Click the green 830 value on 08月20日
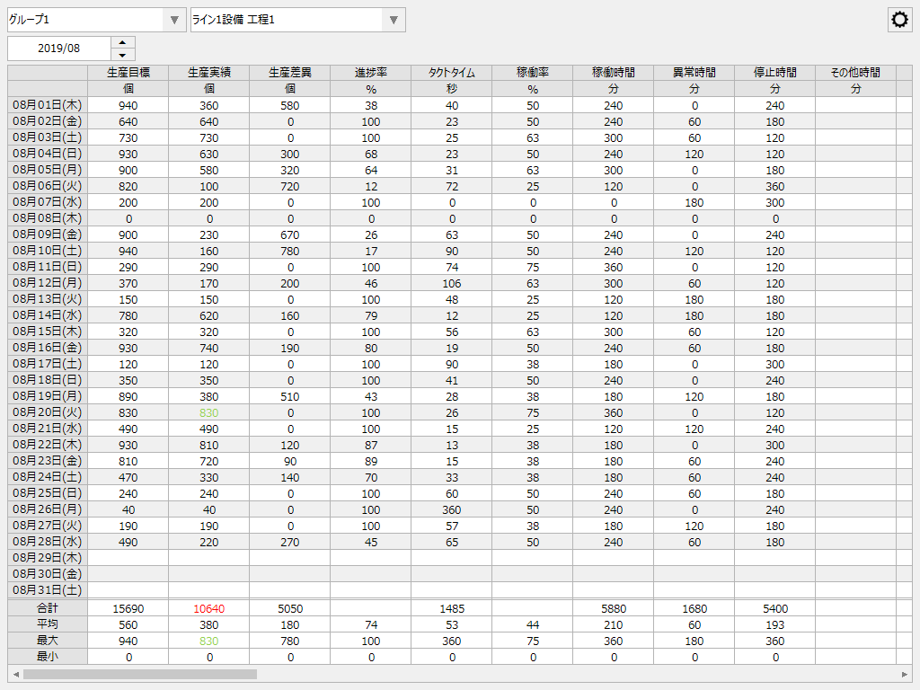Screen dimensions: 920x690 coord(209,412)
